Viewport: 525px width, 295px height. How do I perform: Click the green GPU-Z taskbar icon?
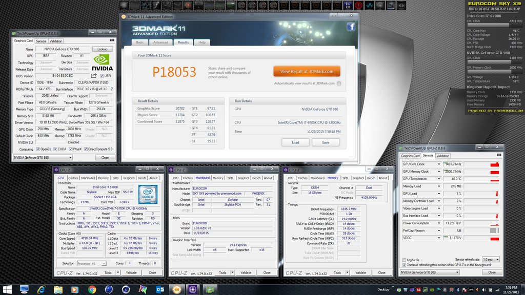pyautogui.click(x=210, y=289)
